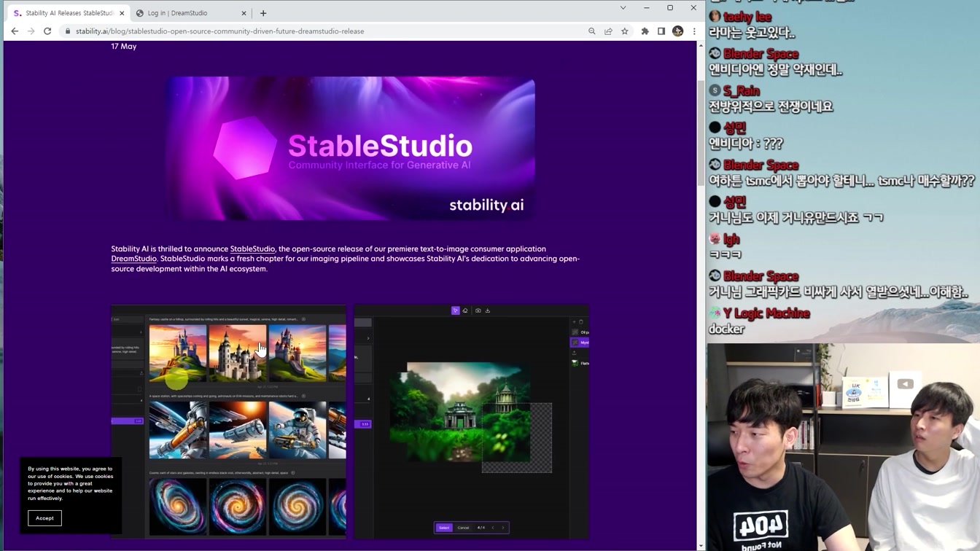Click the camera icon in editor screenshot
980x551 pixels.
click(478, 310)
